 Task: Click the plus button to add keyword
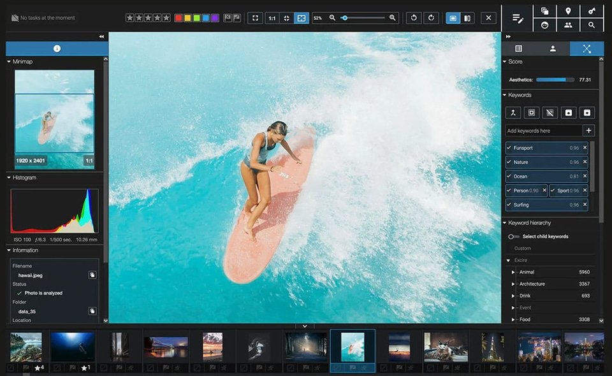click(588, 130)
